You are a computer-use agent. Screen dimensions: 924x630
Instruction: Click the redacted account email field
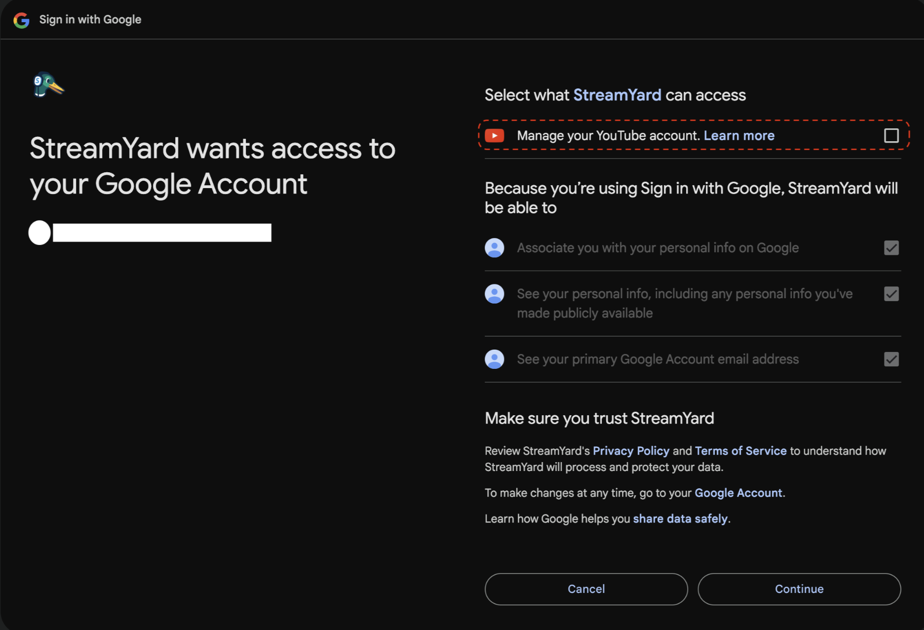(x=162, y=233)
